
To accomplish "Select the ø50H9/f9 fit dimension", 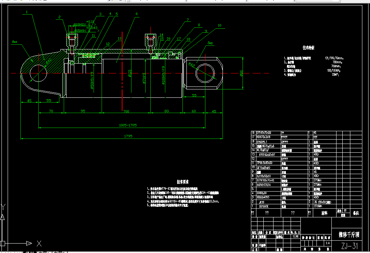I will 92,80.
